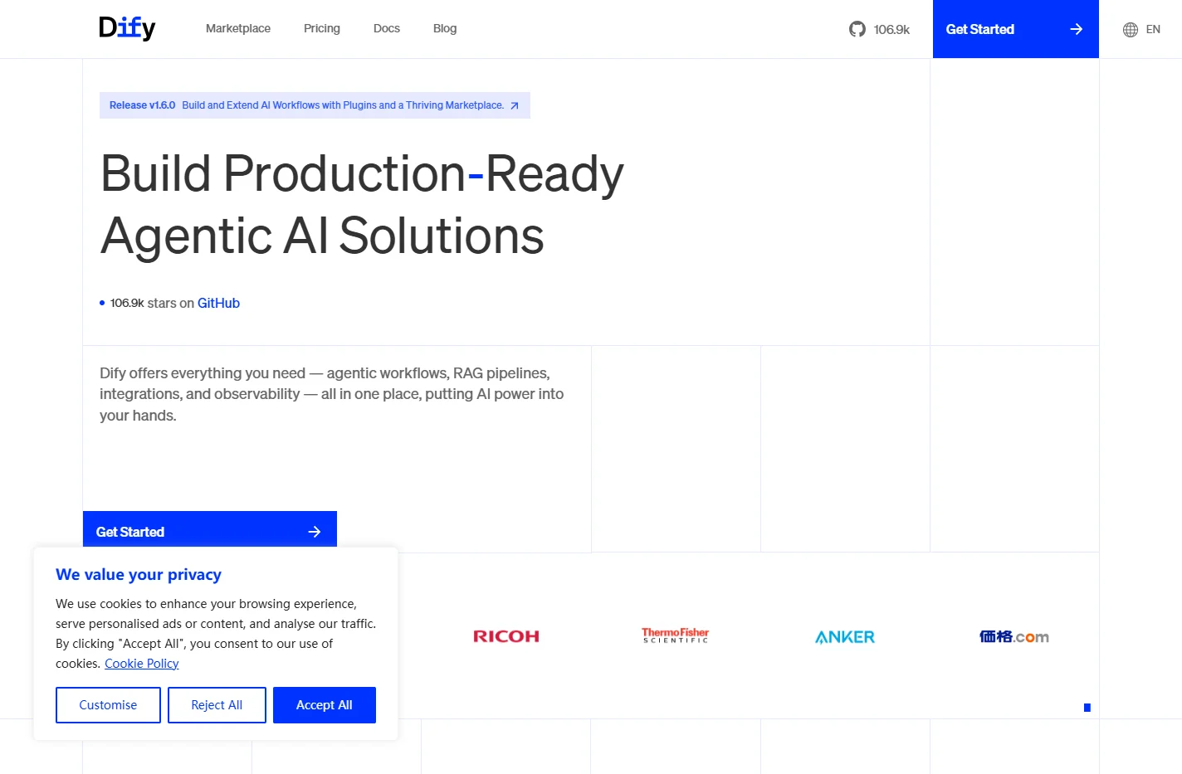Image resolution: width=1182 pixels, height=774 pixels.
Task: Open the Release v1.6.0 announcement banner
Action: 315,105
